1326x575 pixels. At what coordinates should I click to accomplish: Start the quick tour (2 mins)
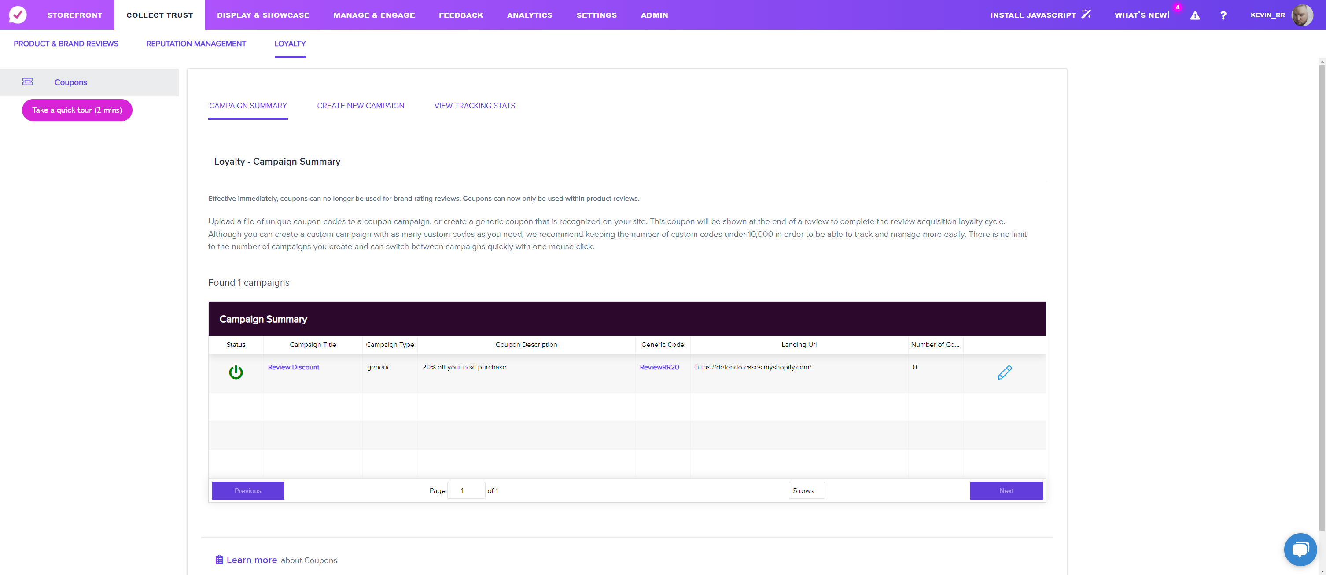coord(77,110)
